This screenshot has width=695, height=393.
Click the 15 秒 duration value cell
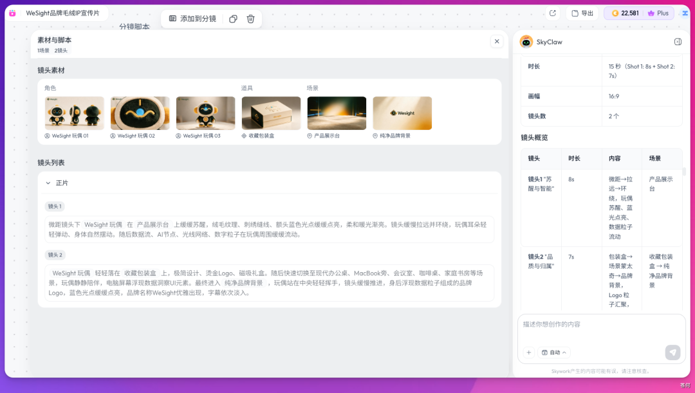pyautogui.click(x=642, y=71)
